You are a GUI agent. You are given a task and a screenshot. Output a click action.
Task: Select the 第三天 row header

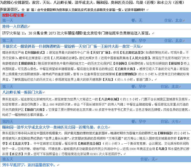click(x=8, y=86)
